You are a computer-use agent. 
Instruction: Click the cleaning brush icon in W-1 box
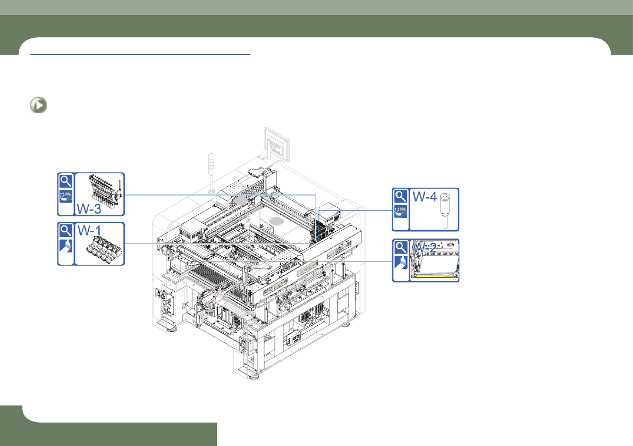click(x=66, y=246)
